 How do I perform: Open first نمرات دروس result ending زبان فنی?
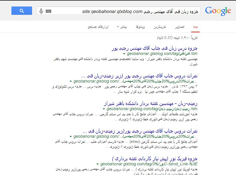pyautogui.click(x=139, y=76)
